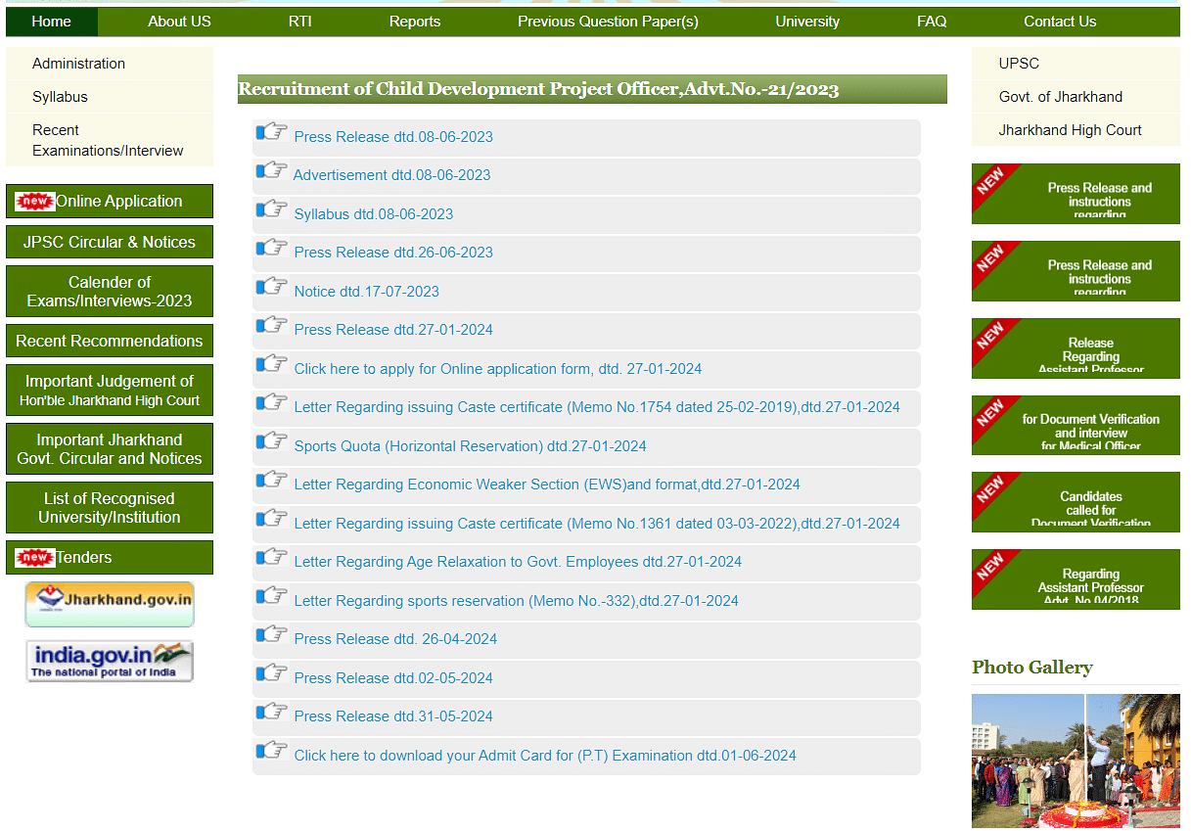Open List of Recognised University/Institution

(110, 508)
